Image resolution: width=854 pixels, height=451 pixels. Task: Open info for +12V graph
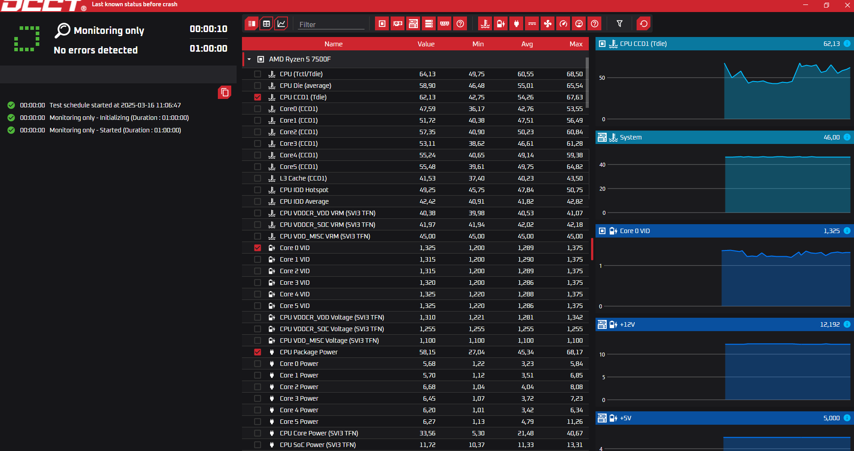[847, 324]
